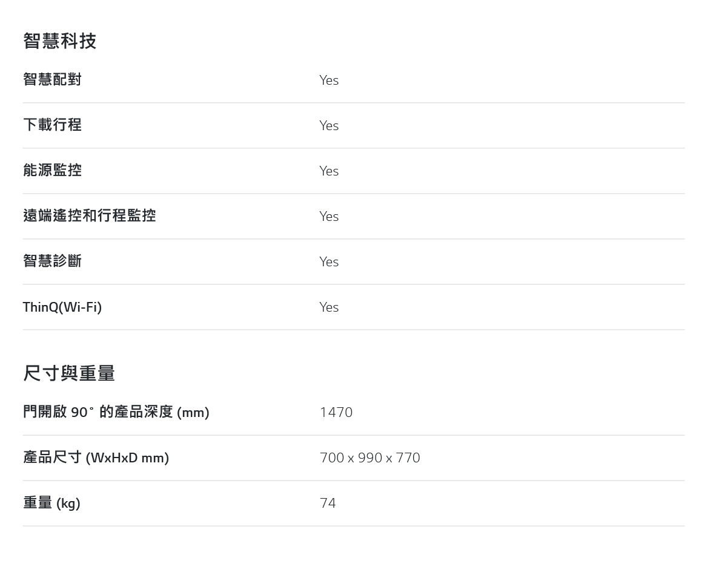Click the 74 weight value
This screenshot has height=561, width=716.
click(x=328, y=503)
